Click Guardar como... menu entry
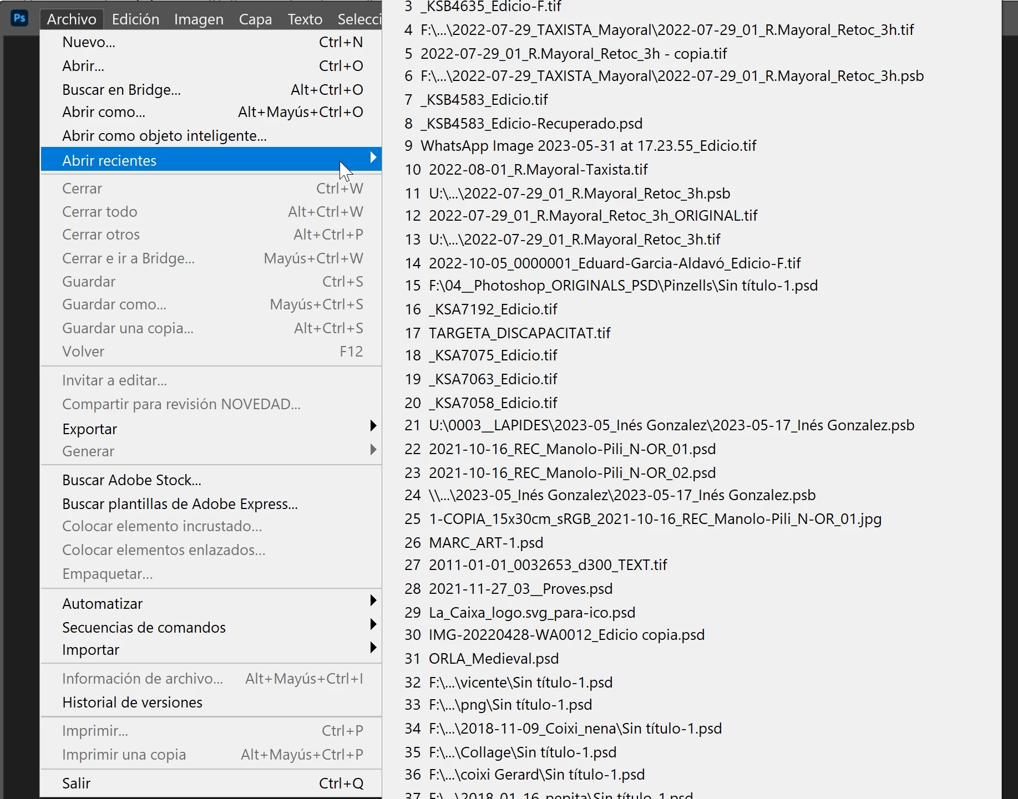 [x=211, y=304]
